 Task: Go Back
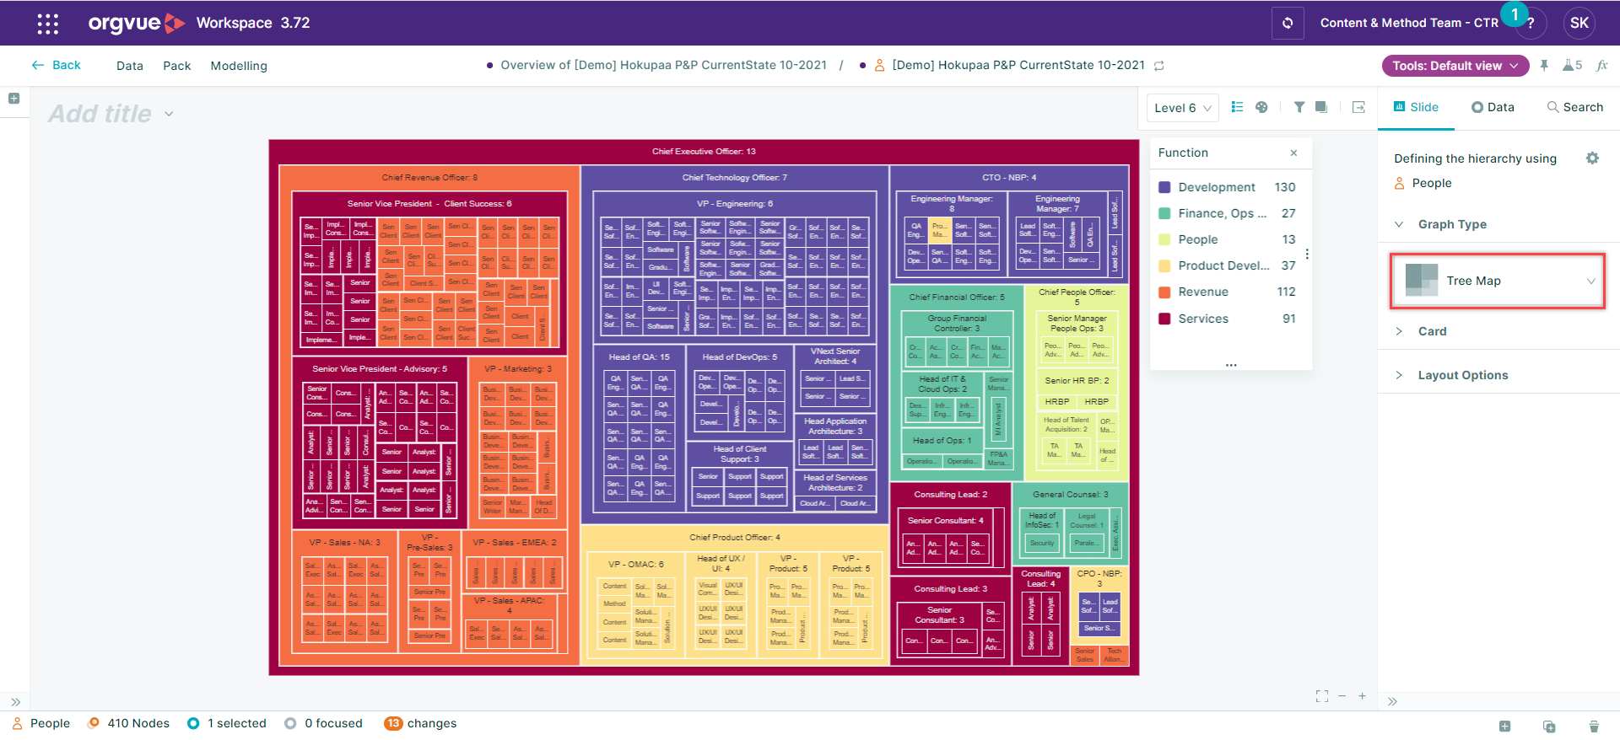coord(57,65)
